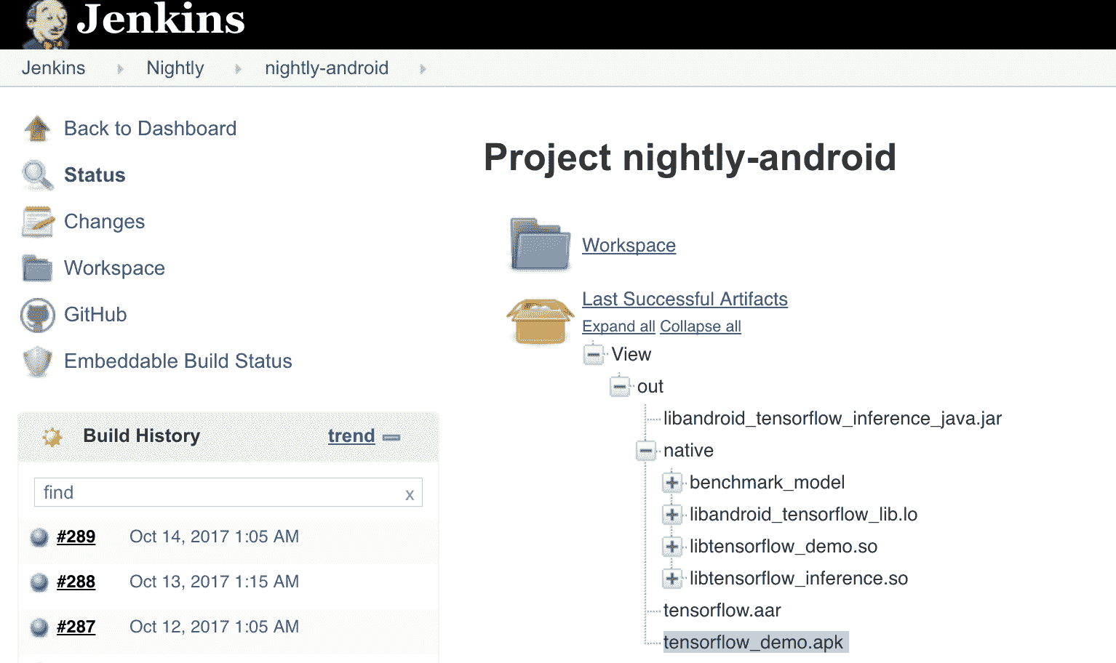Image resolution: width=1116 pixels, height=663 pixels.
Task: Select tensorflow_demo.apk file
Action: [x=753, y=643]
